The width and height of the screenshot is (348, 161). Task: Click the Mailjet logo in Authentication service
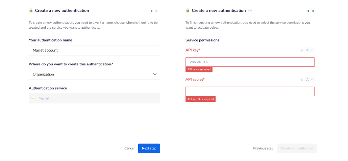33,98
